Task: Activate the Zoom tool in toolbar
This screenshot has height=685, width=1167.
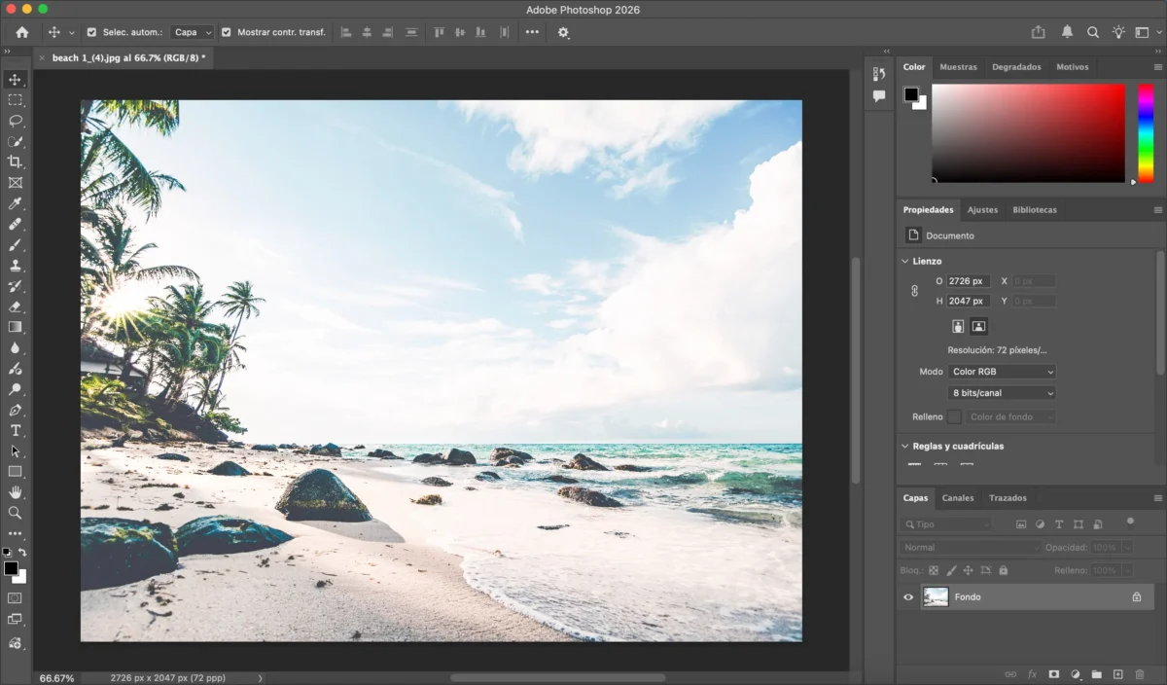Action: click(15, 513)
